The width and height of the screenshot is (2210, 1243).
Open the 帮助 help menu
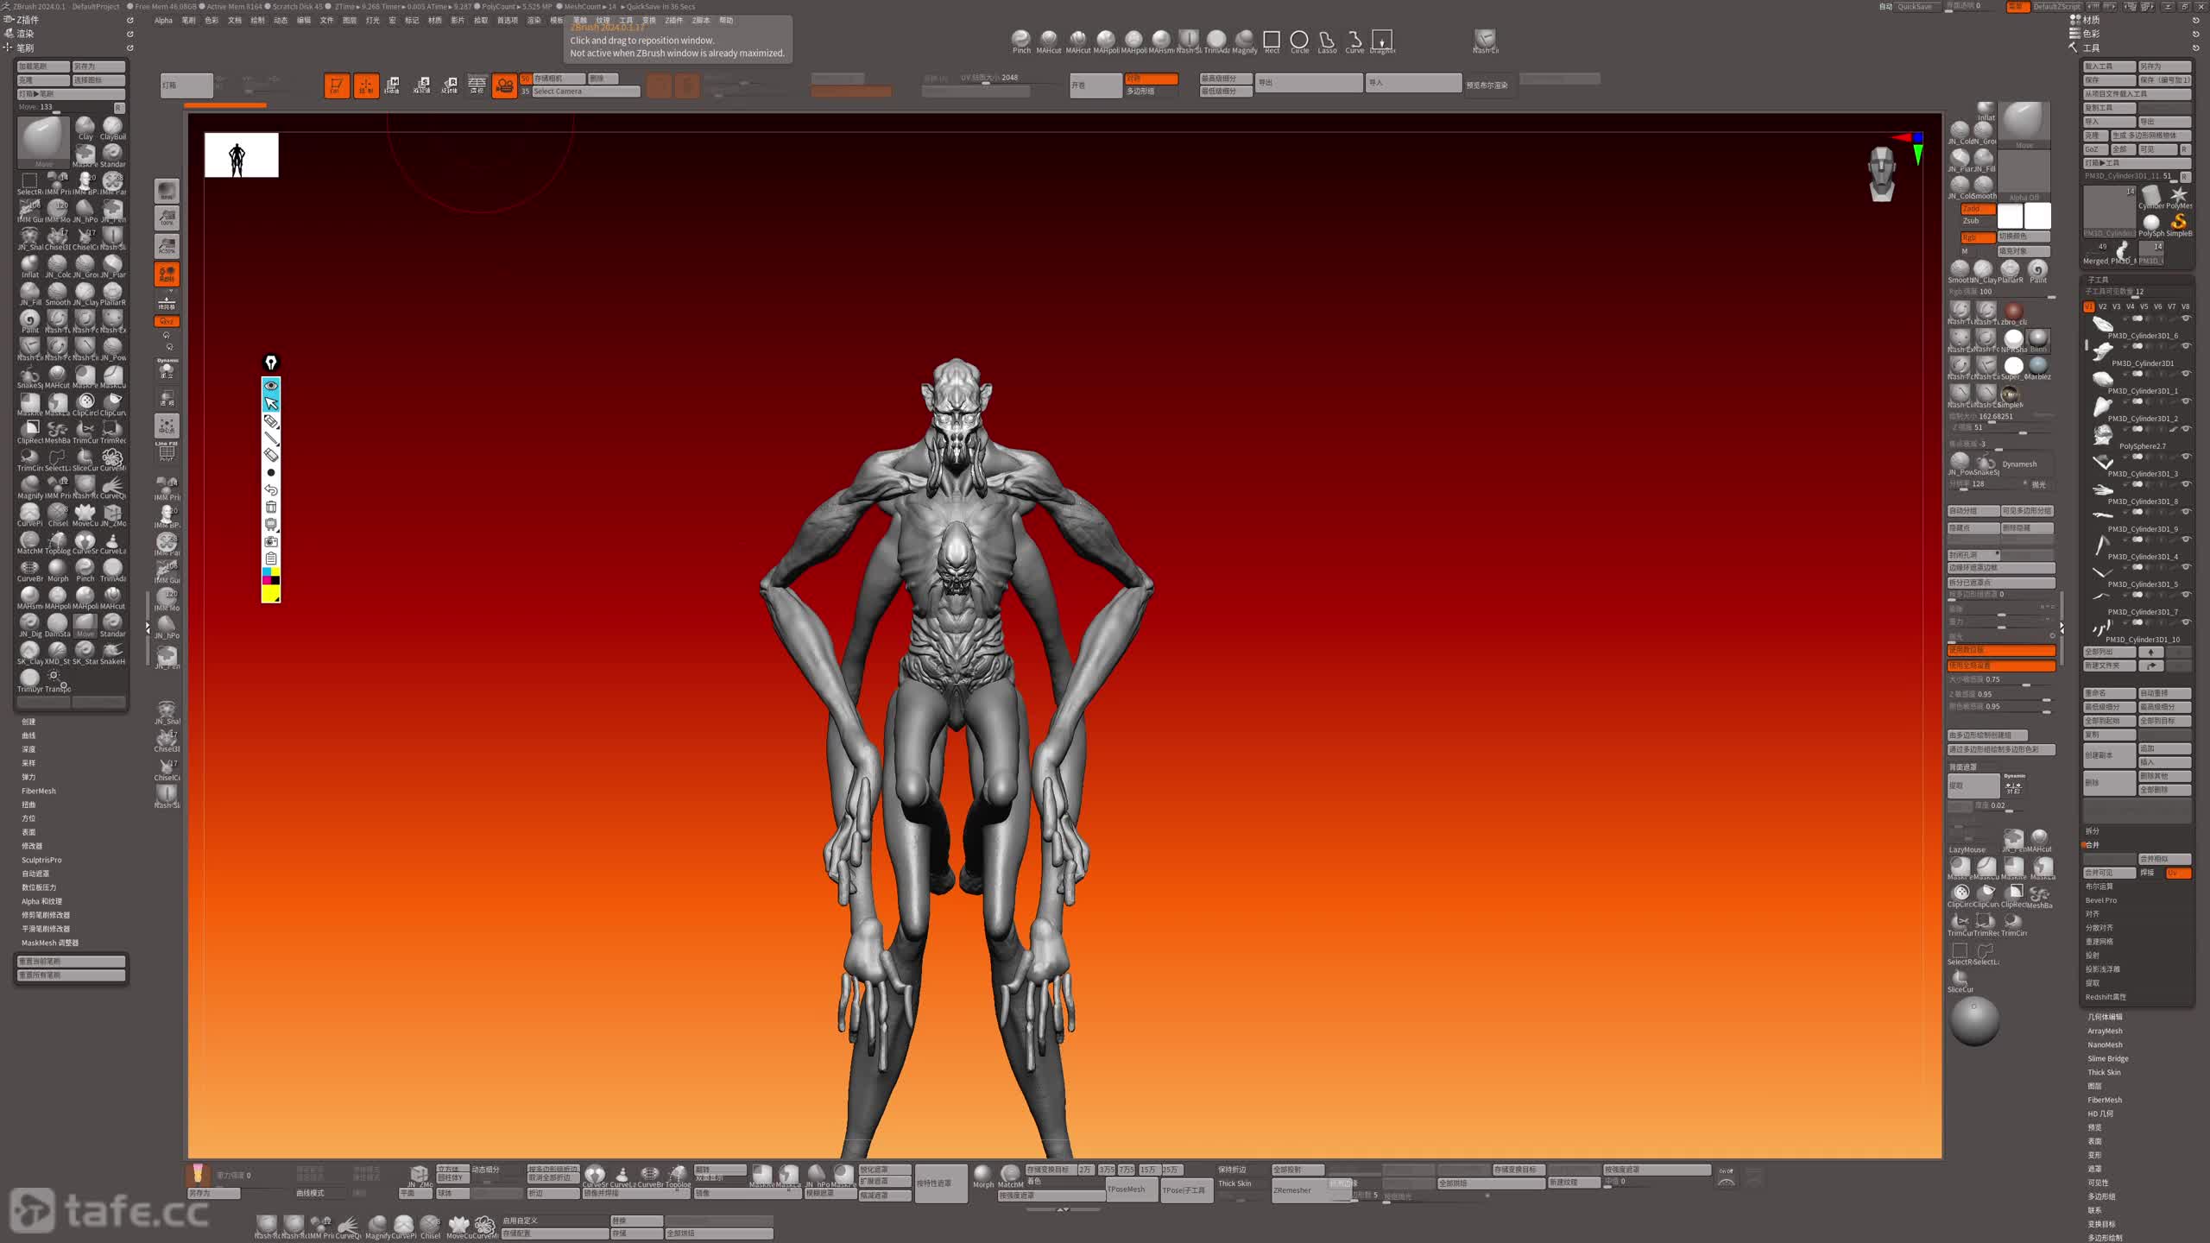tap(726, 20)
